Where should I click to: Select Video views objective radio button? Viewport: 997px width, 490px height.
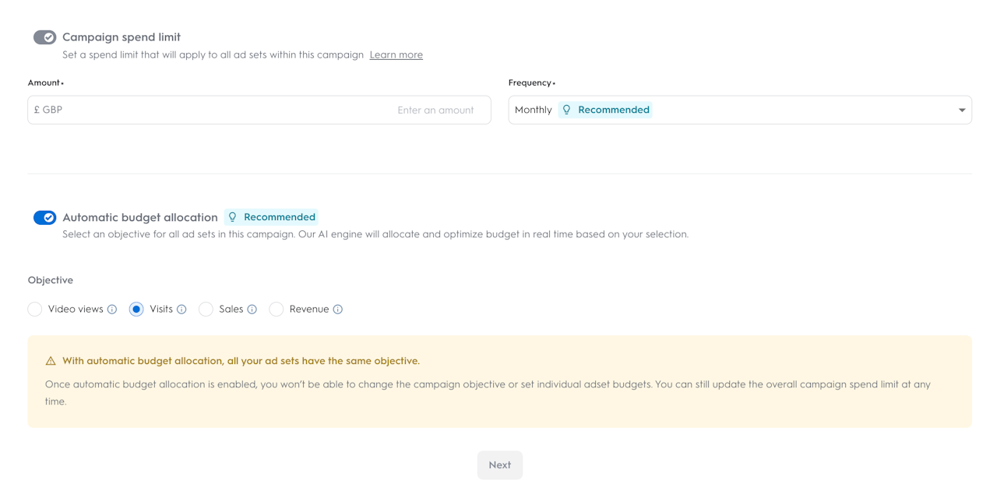pos(35,310)
